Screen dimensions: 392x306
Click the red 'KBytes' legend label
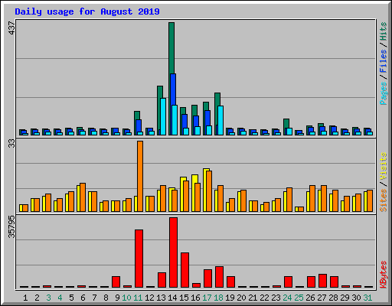tap(383, 275)
